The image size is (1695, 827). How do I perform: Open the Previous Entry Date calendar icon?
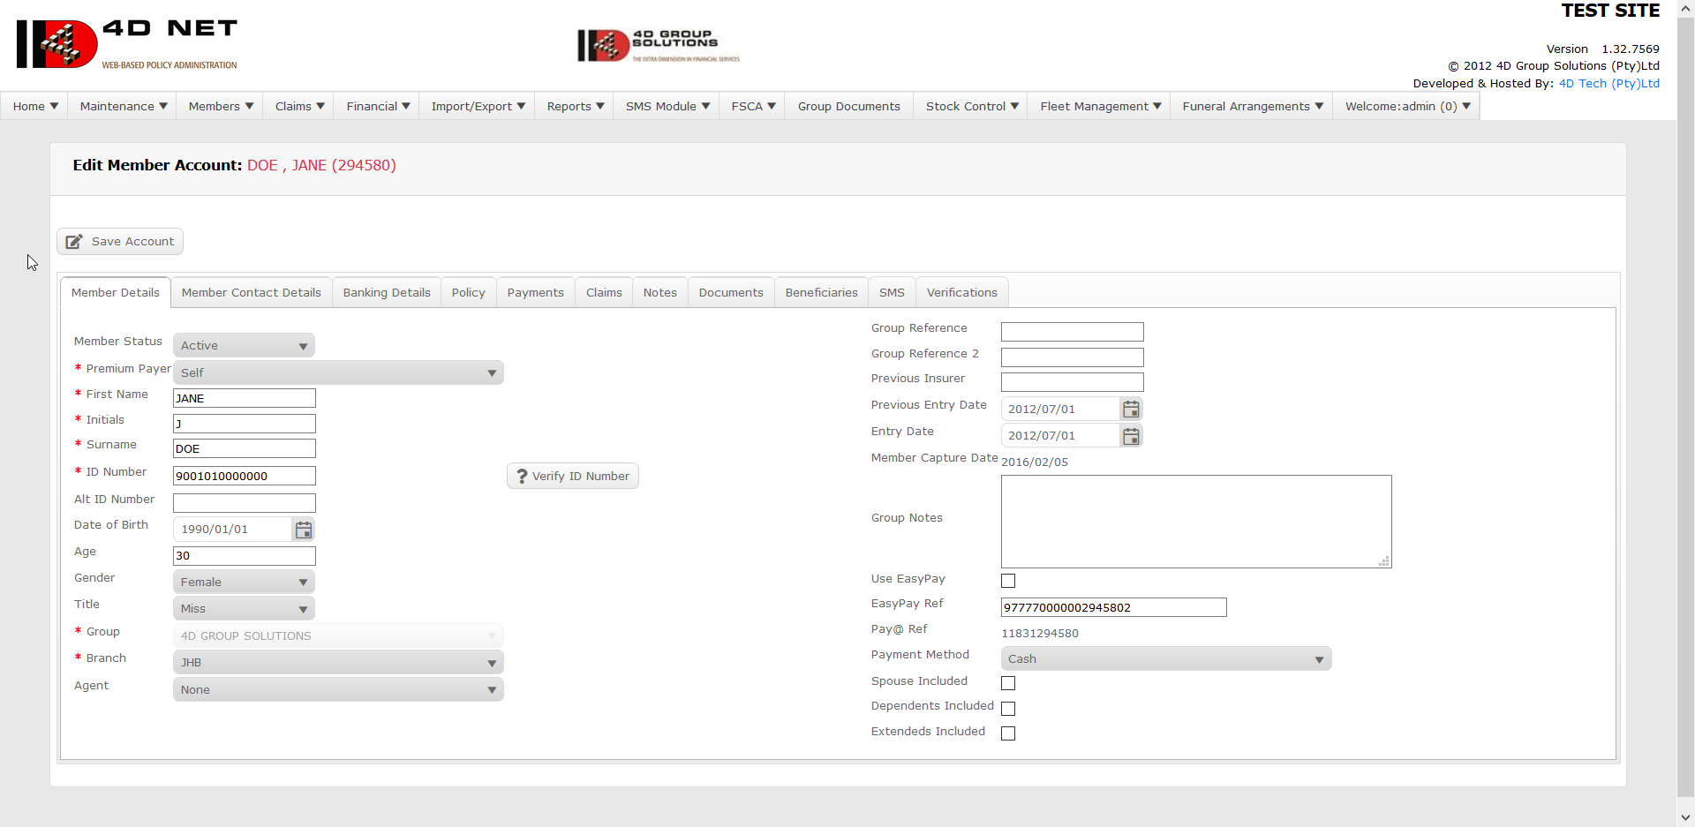tap(1131, 410)
